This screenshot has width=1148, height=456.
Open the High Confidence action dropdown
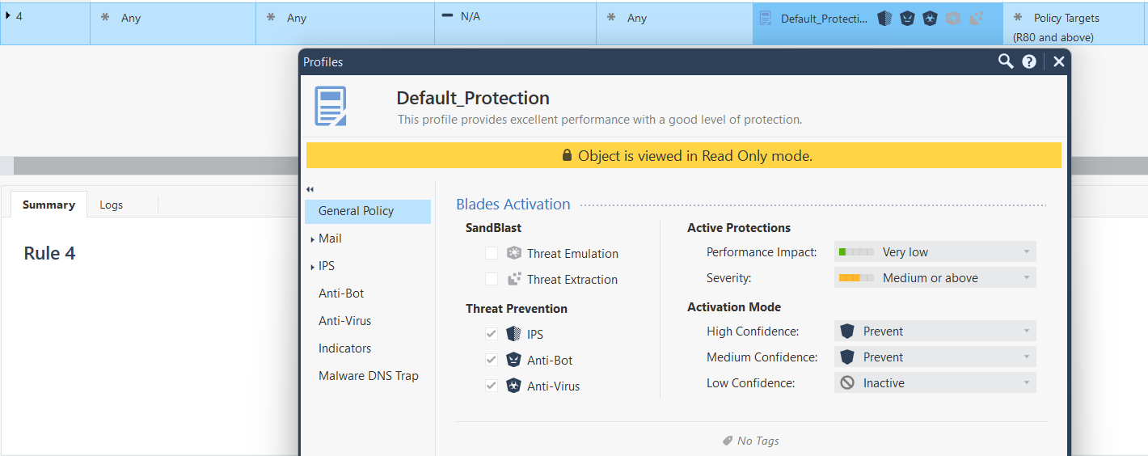935,331
